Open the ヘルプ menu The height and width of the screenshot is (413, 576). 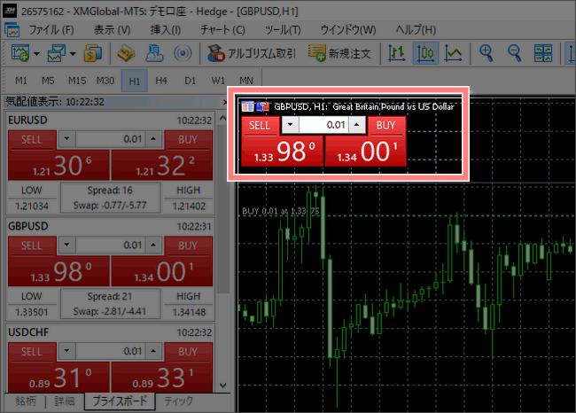click(416, 30)
